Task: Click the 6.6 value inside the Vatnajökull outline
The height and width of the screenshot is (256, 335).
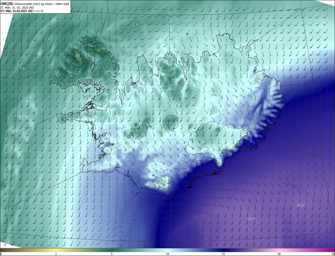Action: click(200, 132)
